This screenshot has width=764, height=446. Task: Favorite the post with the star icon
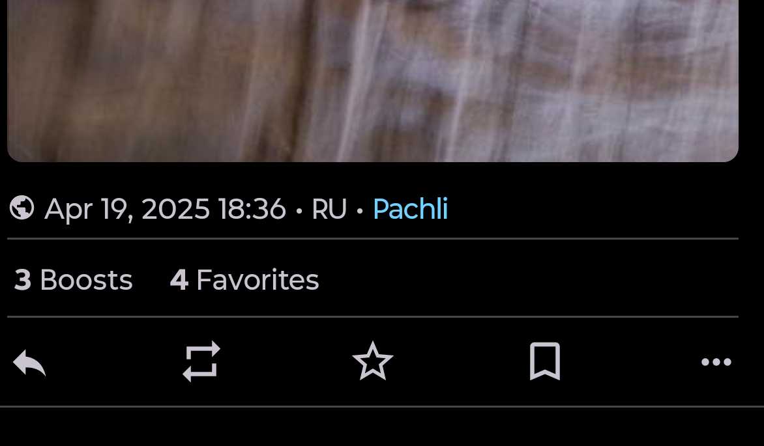373,361
